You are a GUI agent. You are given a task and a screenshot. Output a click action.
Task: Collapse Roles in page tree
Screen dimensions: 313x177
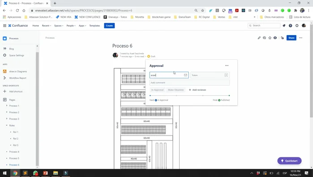click(x=7, y=125)
